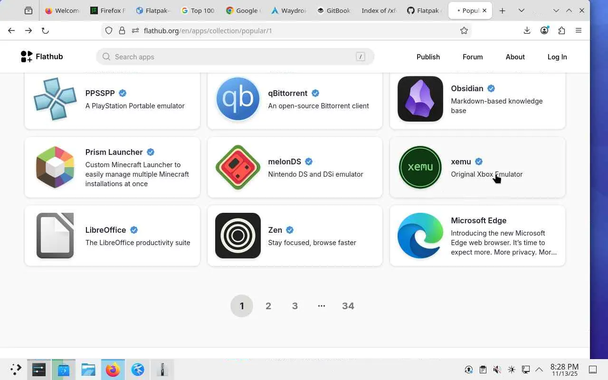
Task: Launch Firefox from the taskbar
Action: point(113,370)
